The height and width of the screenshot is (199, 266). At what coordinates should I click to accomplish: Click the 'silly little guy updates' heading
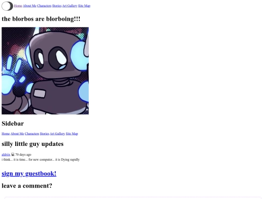pyautogui.click(x=33, y=144)
